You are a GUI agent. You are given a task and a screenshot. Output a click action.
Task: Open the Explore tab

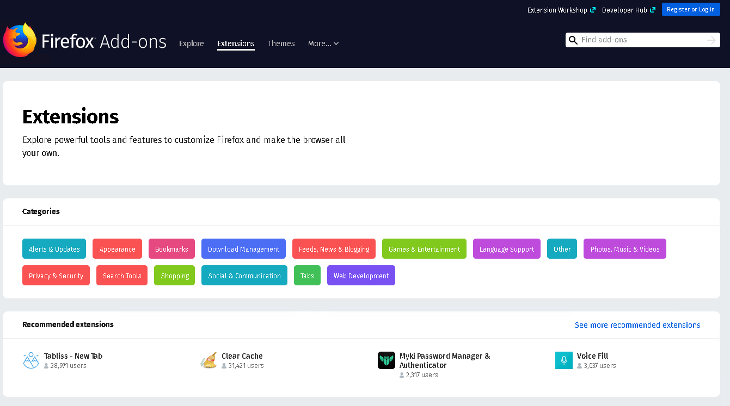[192, 43]
